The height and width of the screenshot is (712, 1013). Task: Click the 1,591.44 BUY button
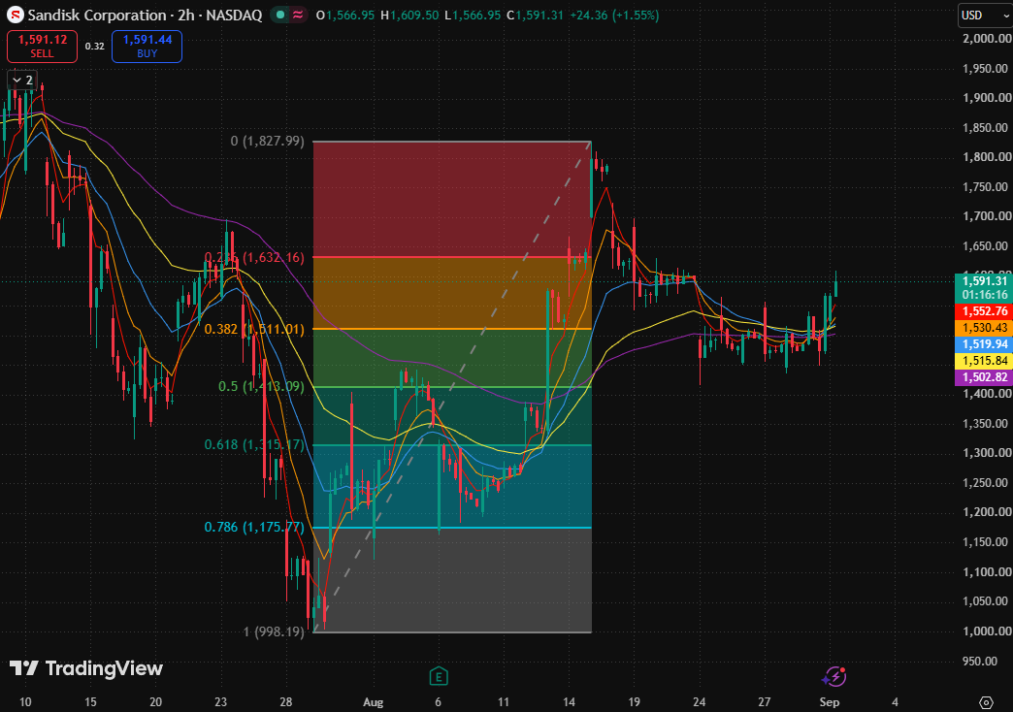coord(147,47)
